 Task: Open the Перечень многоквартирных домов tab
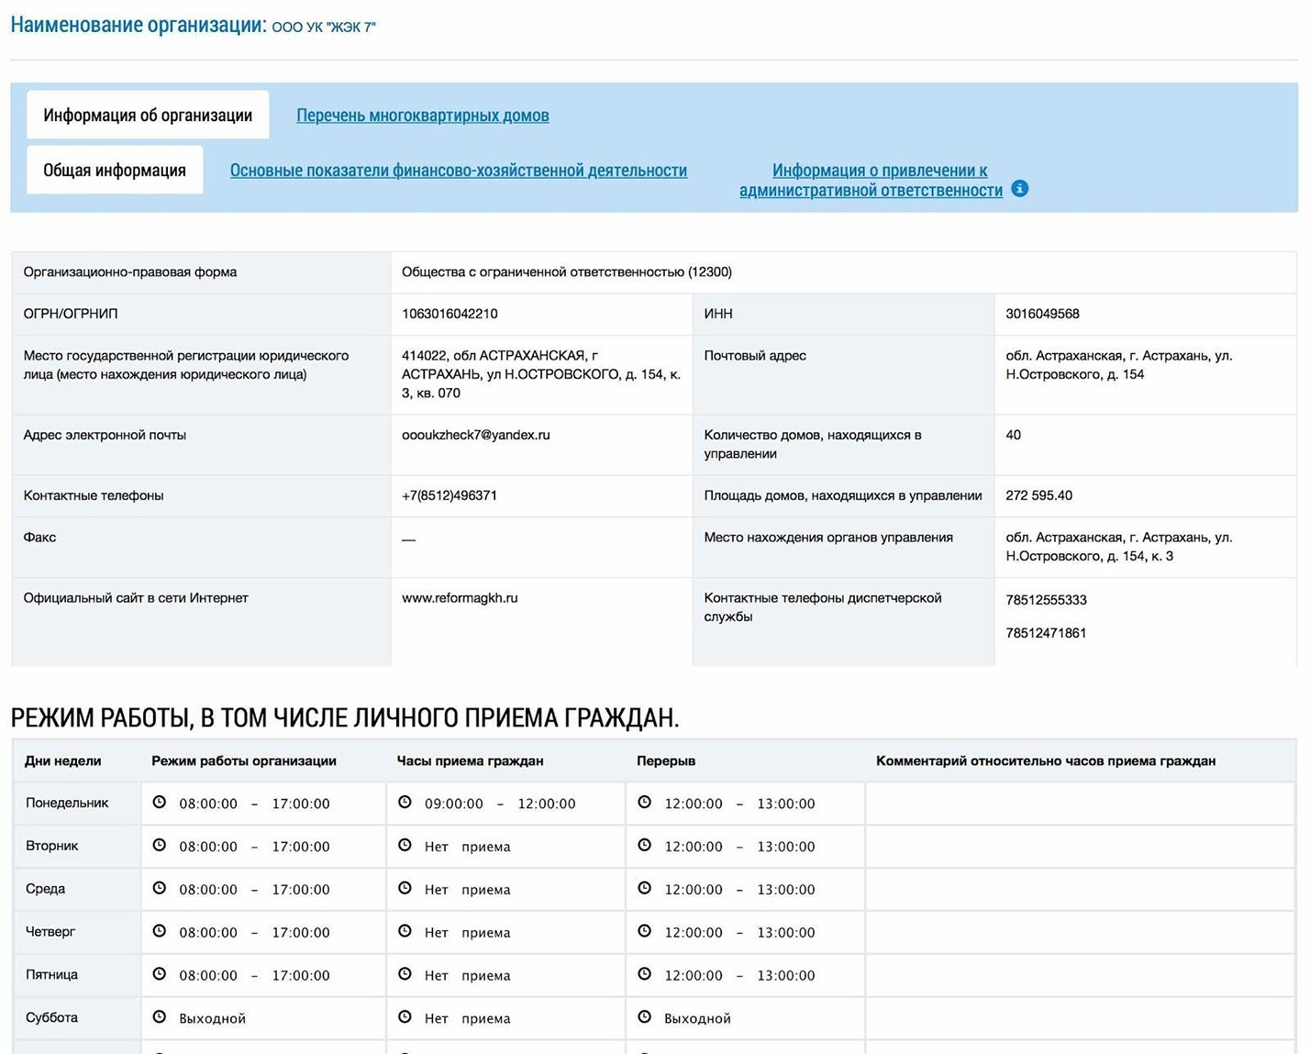[x=423, y=116]
